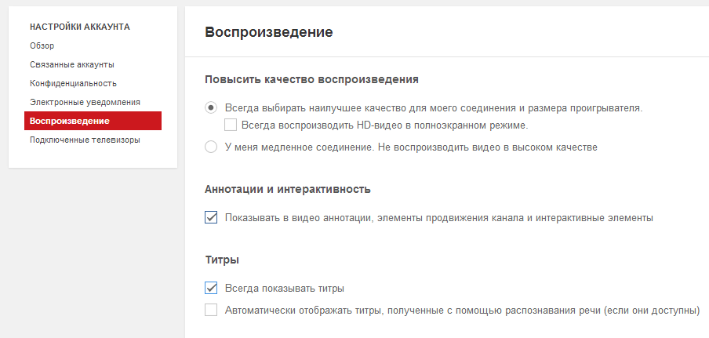The width and height of the screenshot is (709, 338).
Task: Open Подключенные телевизоры settings
Action: coord(85,140)
